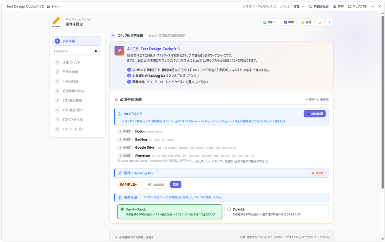The image size is (385, 242).
Task: Click the 接続確認 button
Action: 315,114
